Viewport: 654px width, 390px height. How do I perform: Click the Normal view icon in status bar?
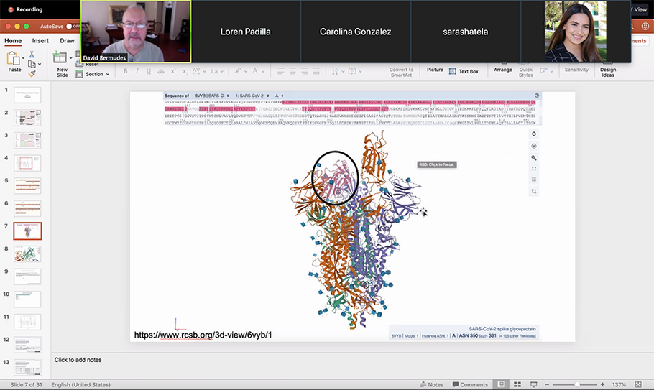502,384
